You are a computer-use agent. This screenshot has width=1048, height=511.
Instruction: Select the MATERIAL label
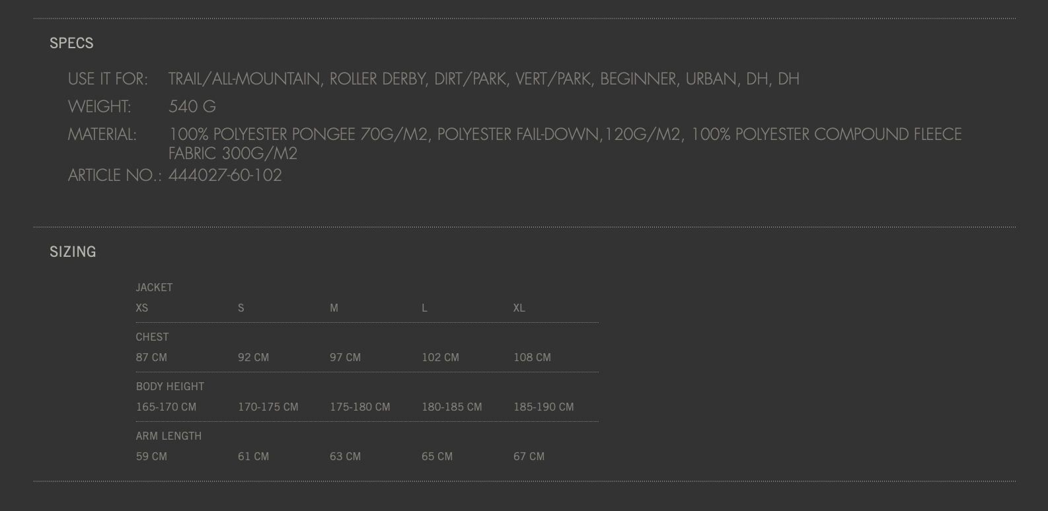(x=102, y=135)
